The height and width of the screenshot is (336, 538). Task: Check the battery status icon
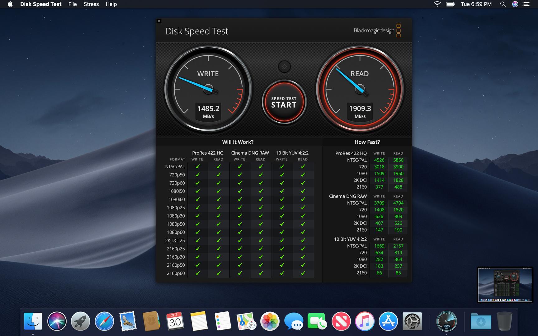click(450, 4)
